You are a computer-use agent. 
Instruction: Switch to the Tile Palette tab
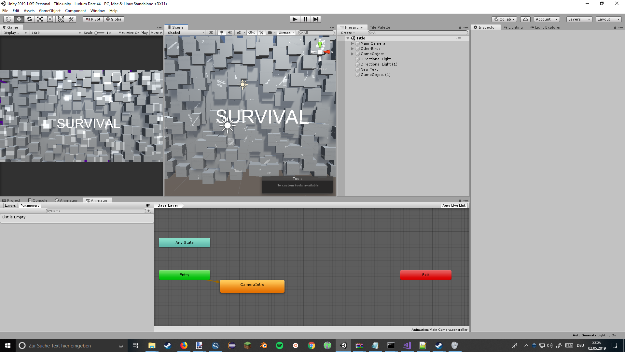(x=380, y=27)
